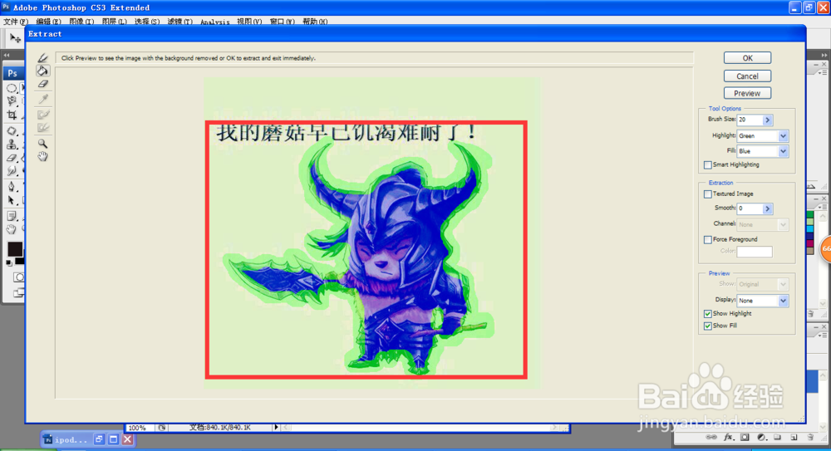Click the Brush Size input field
Screen dimensions: 831x451
[x=750, y=120]
